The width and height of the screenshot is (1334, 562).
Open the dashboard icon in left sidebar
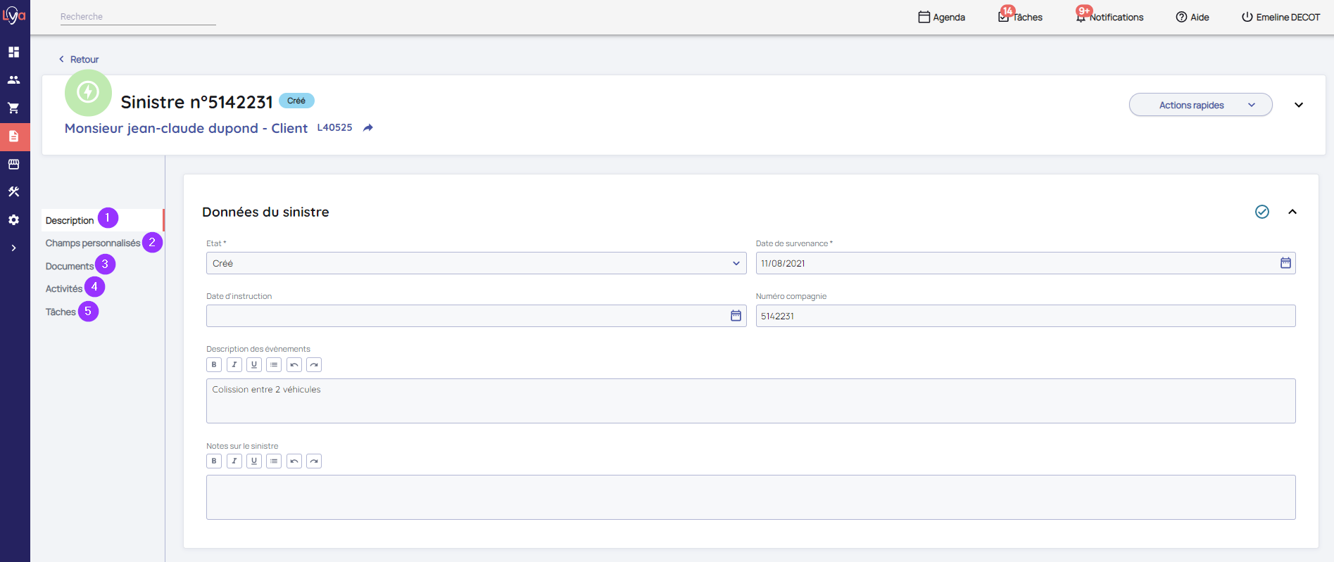(x=13, y=52)
